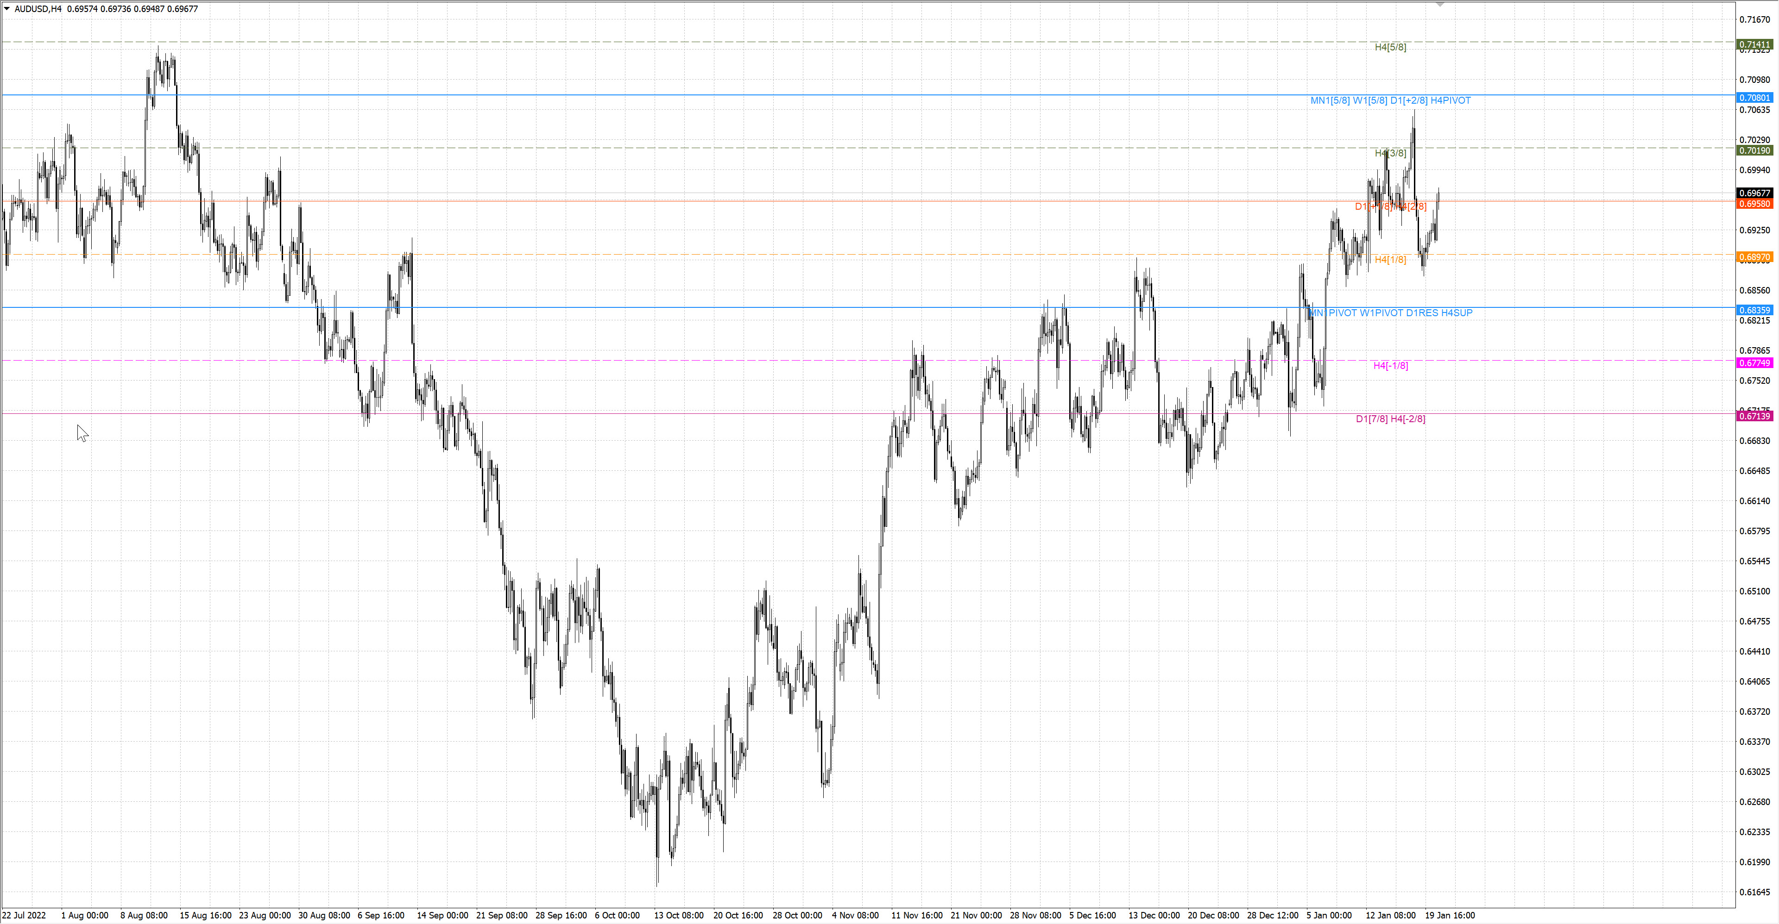Click the gray chart shift marker on top edge
1779x924 pixels.
[x=1440, y=4]
